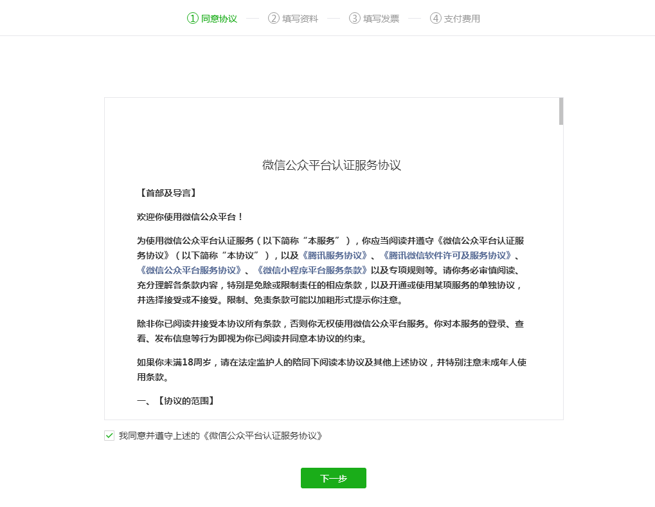This screenshot has width=655, height=507.
Task: Uncheck the agreement consent checkbox
Action: 109,436
